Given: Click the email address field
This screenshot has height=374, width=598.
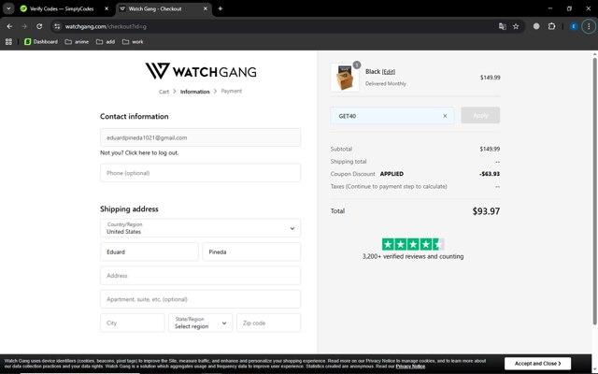Looking at the screenshot, I should coord(200,137).
